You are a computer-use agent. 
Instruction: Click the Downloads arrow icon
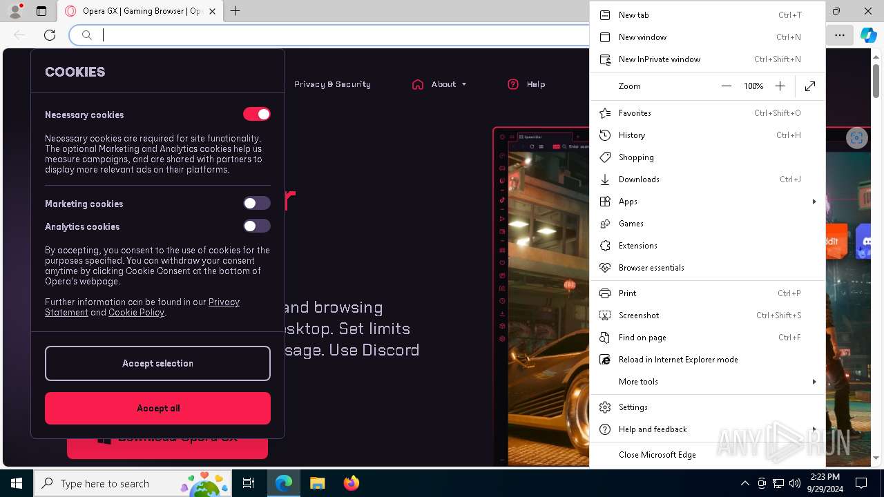tap(605, 179)
